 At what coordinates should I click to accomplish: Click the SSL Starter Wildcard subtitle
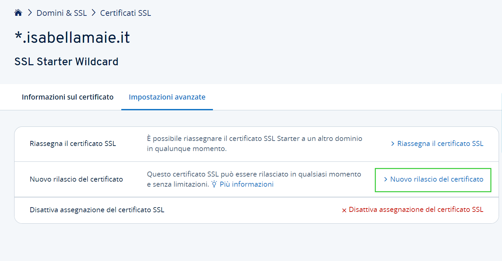[x=66, y=62]
